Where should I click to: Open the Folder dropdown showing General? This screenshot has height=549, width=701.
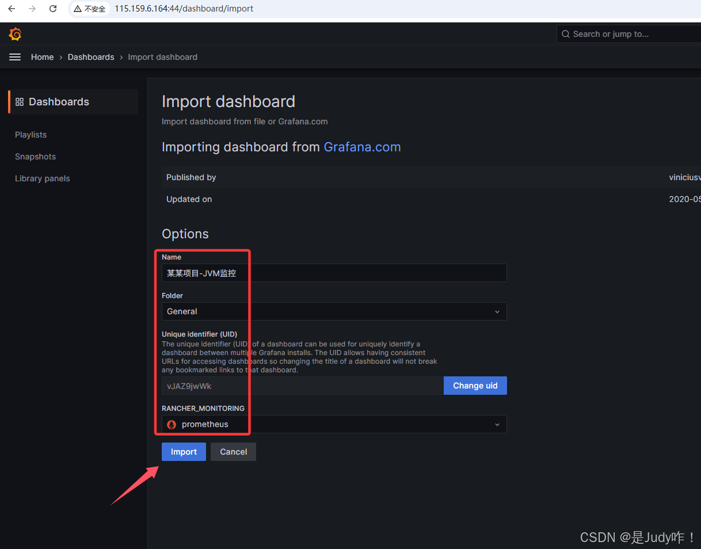[334, 311]
